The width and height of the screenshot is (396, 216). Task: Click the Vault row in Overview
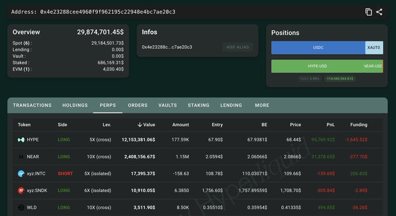click(68, 56)
